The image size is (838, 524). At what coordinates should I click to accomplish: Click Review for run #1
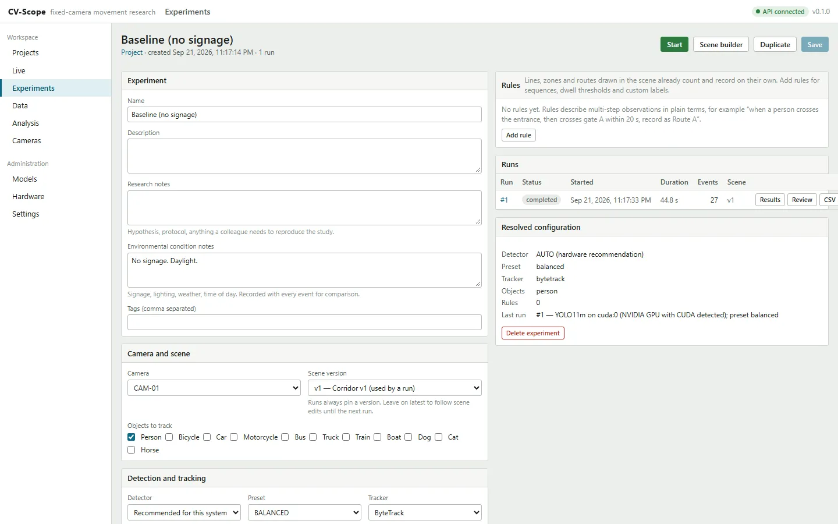click(802, 200)
